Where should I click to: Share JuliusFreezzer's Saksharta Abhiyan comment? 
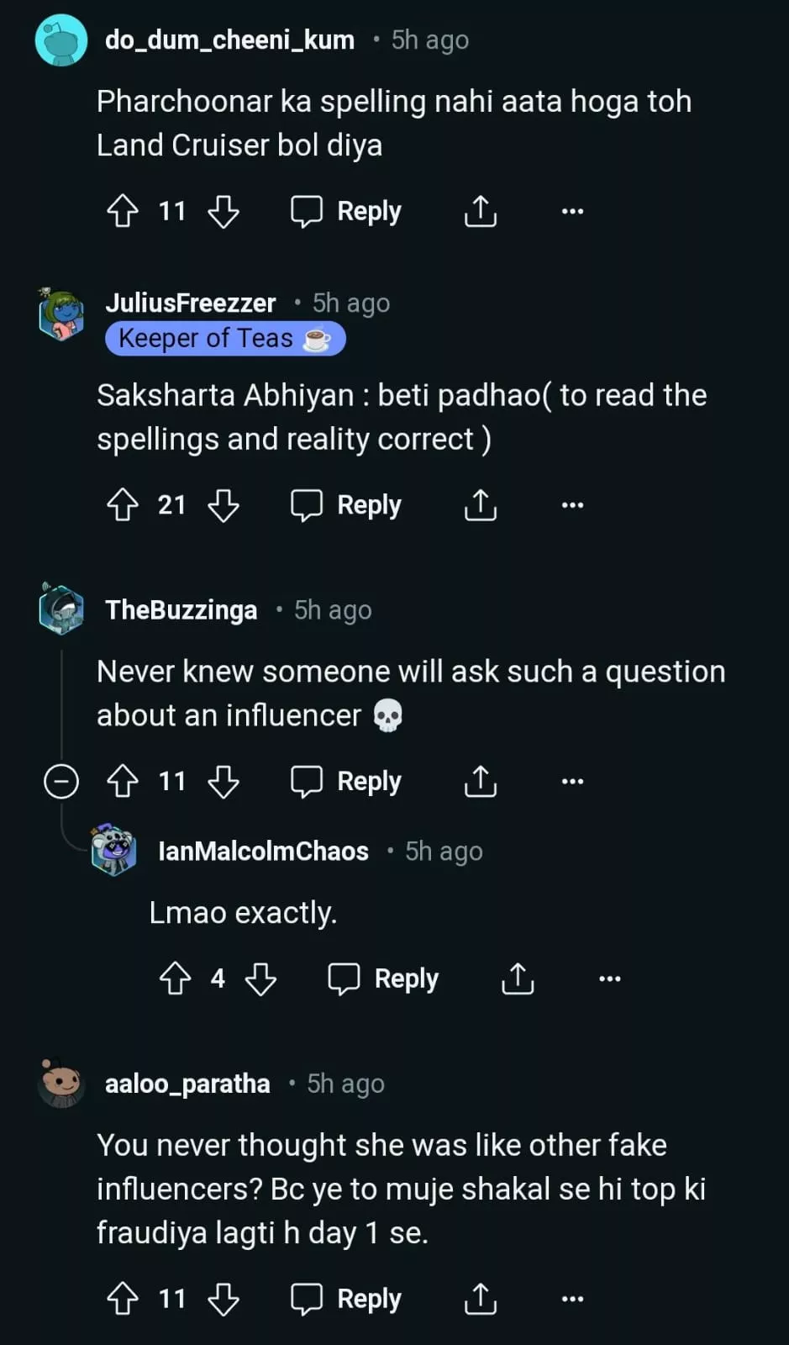point(481,505)
